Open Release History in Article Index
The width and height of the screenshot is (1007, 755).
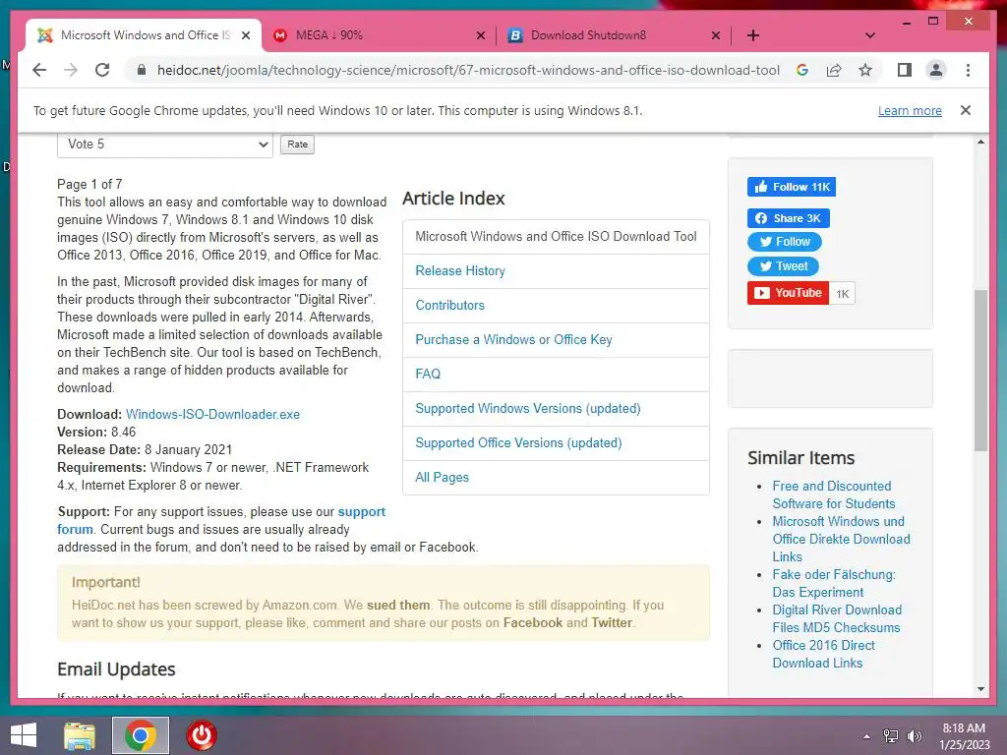point(460,271)
